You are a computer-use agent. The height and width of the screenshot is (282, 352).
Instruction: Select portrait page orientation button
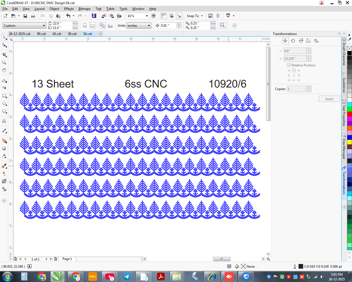pyautogui.click(x=85, y=26)
